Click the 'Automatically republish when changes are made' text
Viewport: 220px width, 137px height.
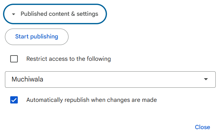tap(92, 100)
